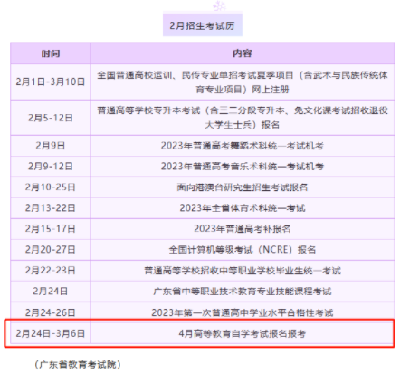The height and width of the screenshot is (374, 400).
Task: Click '2023年普通高考音乐术科统一考试机考'
Action: (243, 167)
